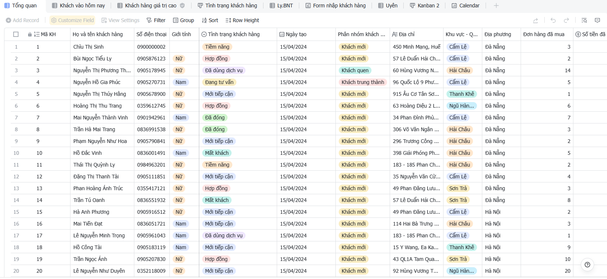Switch to Khách vào hôm nay tab
The width and height of the screenshot is (607, 279).
coord(78,6)
